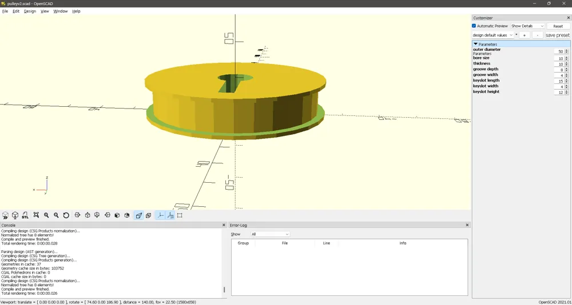
Task: Reset the view with the circular arrow icon
Action: point(66,215)
